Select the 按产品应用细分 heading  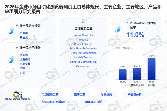tap(30, 48)
